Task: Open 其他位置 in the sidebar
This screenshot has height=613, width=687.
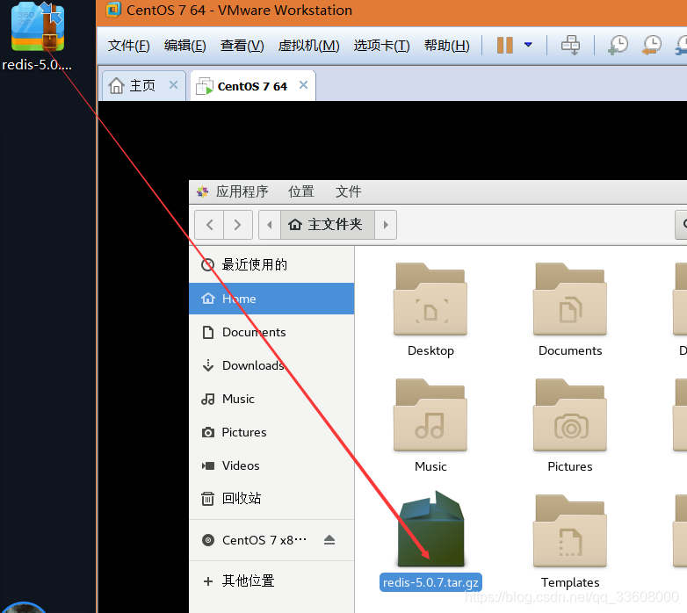Action: 271,581
